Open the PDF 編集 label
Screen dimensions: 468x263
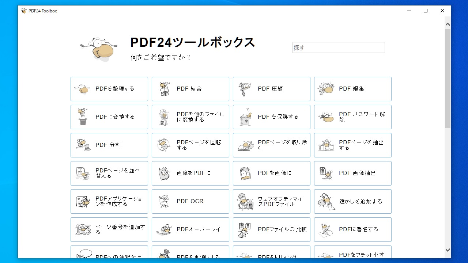coord(351,89)
